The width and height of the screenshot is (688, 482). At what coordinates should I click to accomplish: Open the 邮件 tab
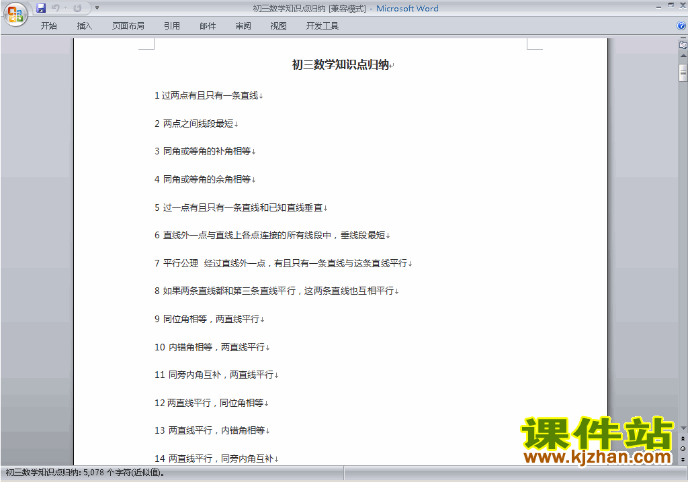(x=208, y=26)
